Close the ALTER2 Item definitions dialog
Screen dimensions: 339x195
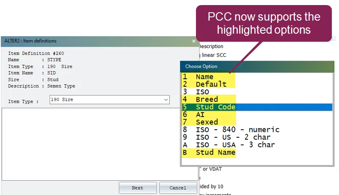coord(194,41)
